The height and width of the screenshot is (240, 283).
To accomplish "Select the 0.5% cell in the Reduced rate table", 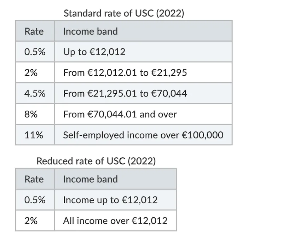I will point(35,200).
